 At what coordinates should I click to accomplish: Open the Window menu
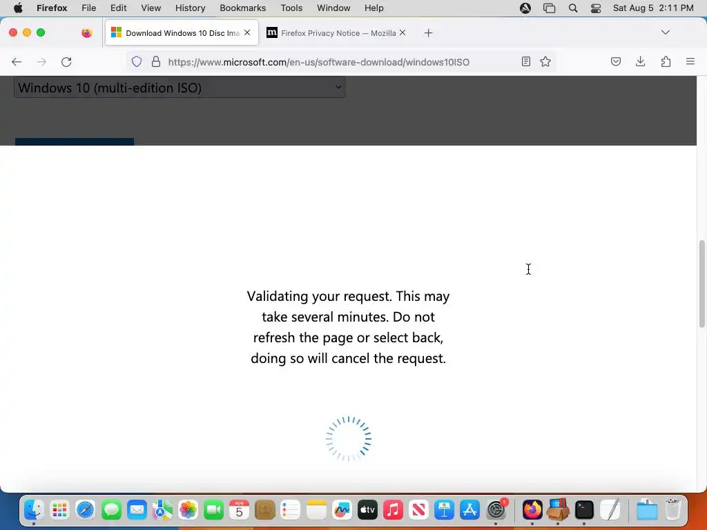333,8
